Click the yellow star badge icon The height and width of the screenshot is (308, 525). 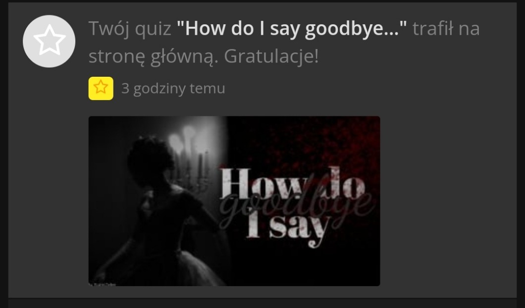(x=101, y=88)
